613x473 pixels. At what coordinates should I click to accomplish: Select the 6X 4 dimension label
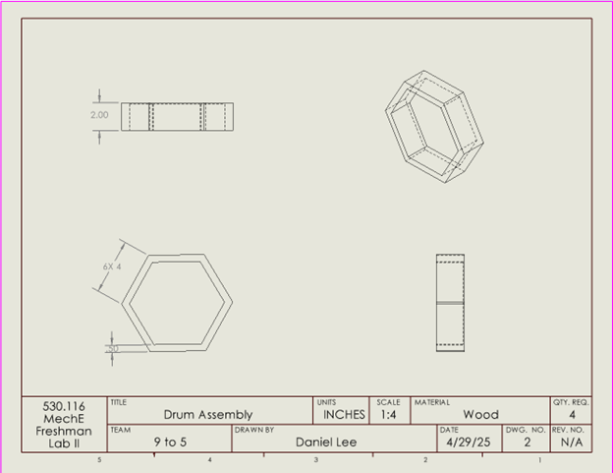click(111, 266)
